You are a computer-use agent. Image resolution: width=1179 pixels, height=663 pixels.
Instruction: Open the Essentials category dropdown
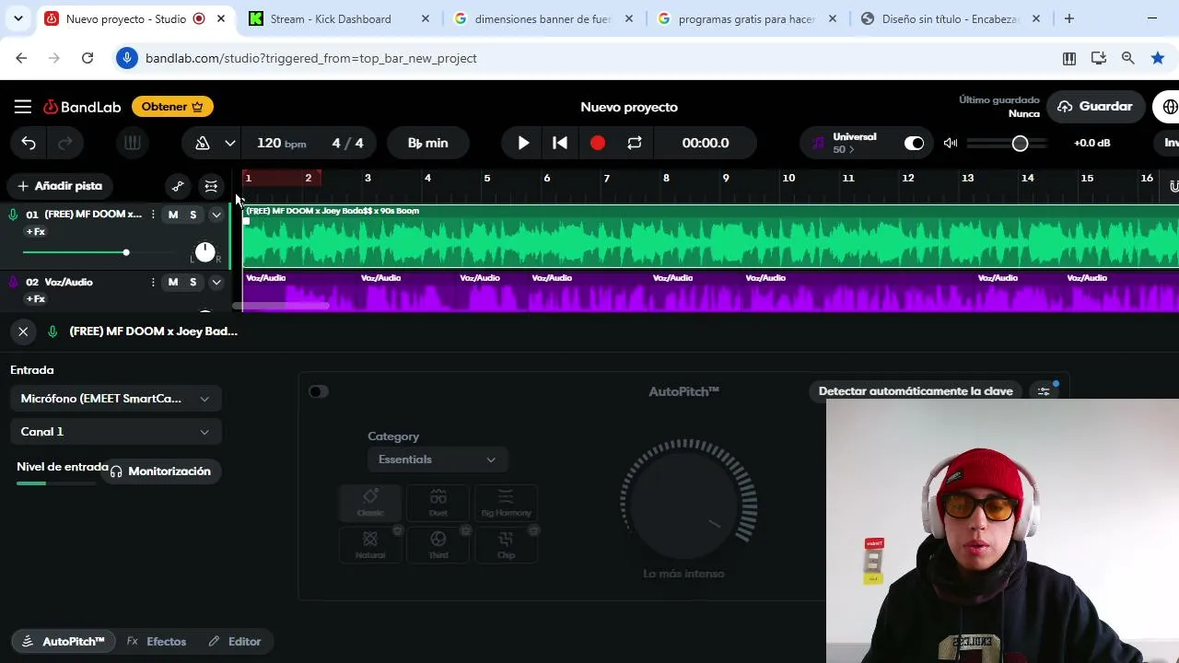pos(438,459)
